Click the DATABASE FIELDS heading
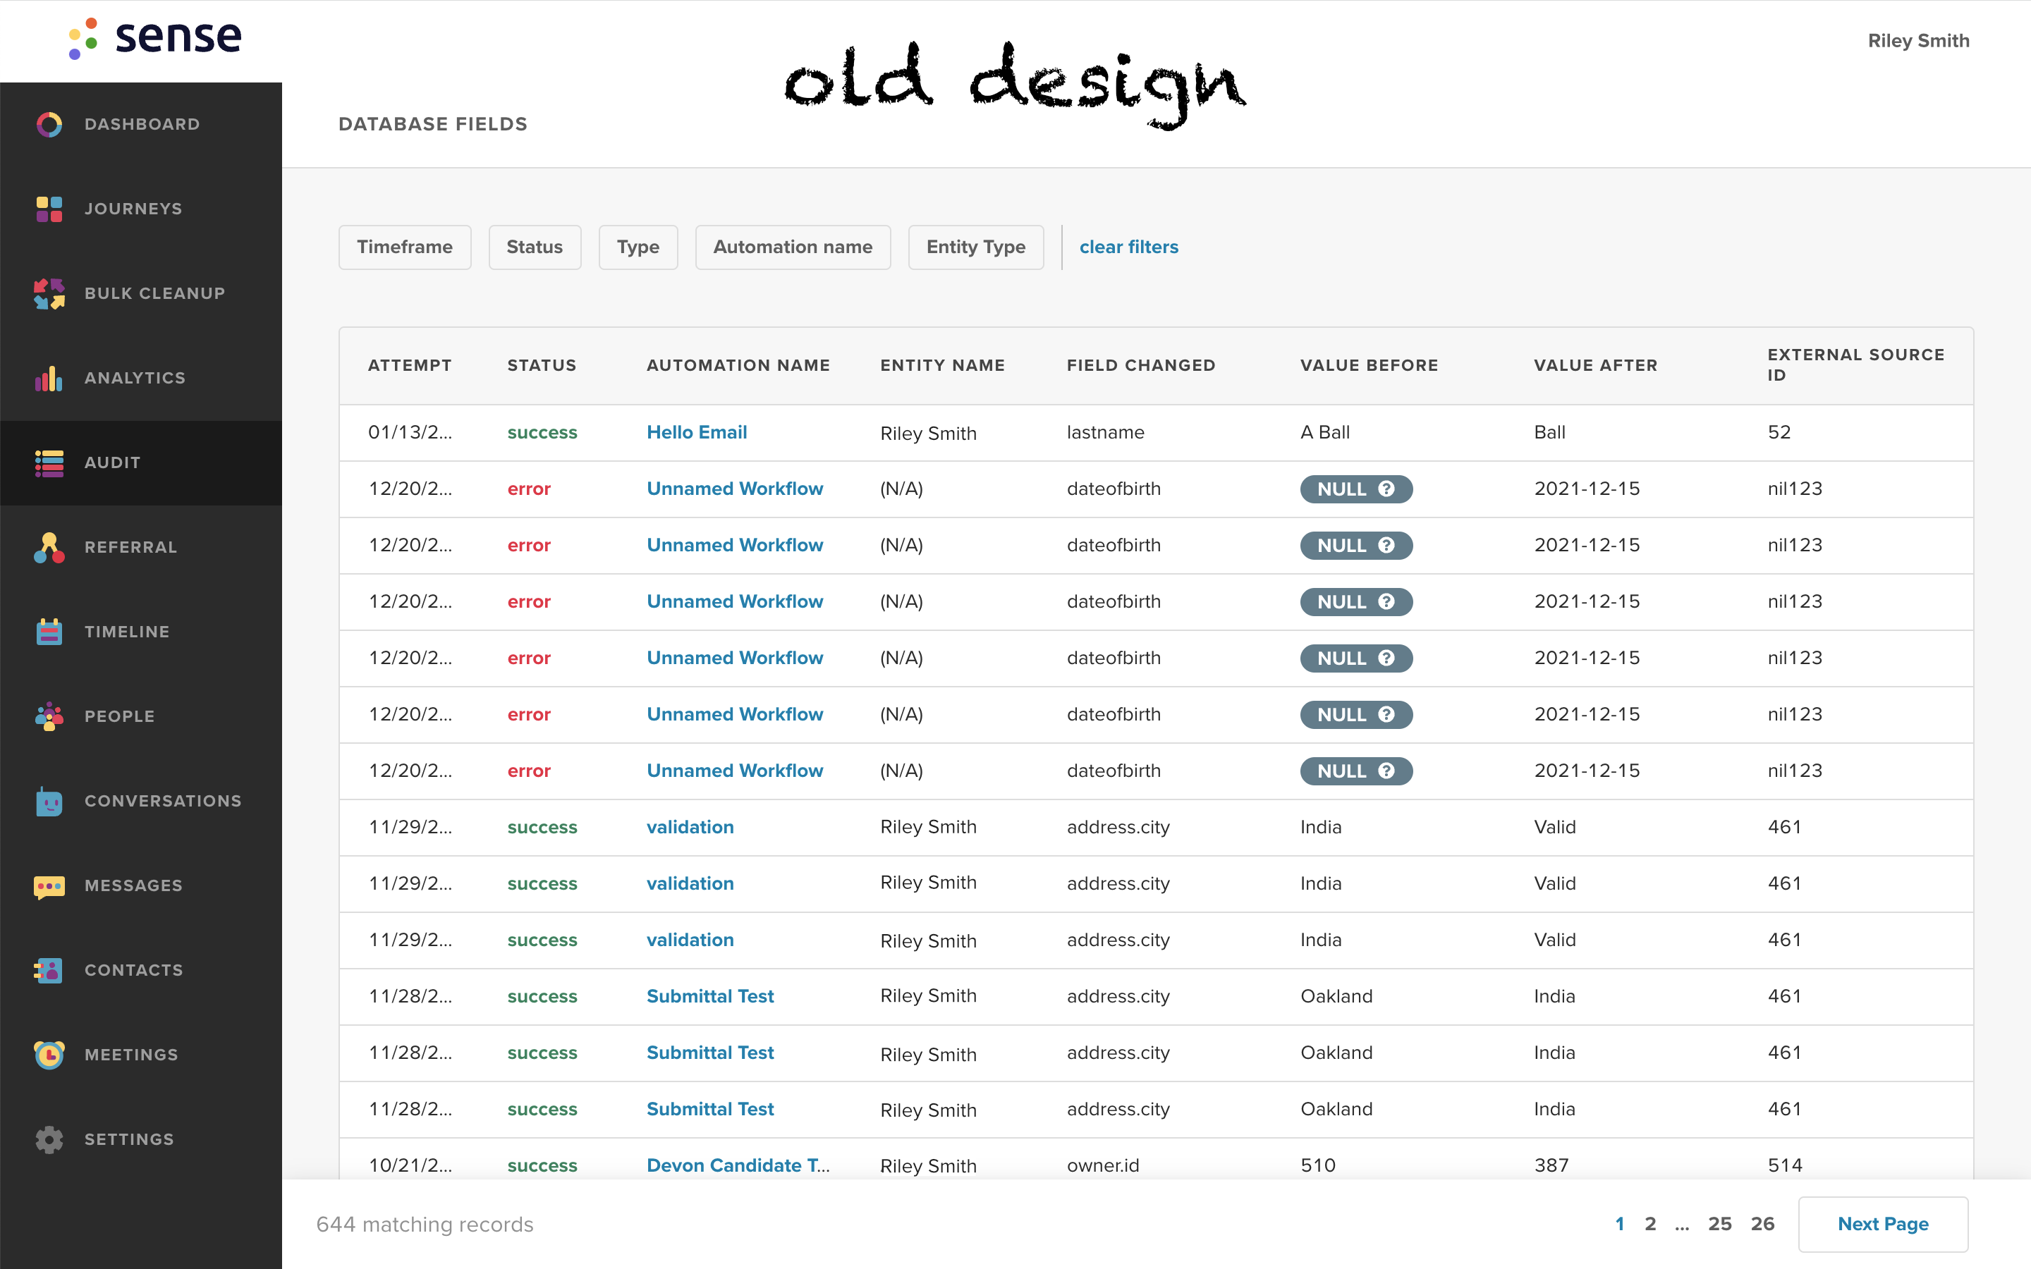Screen dimensions: 2031x1269 [432, 124]
